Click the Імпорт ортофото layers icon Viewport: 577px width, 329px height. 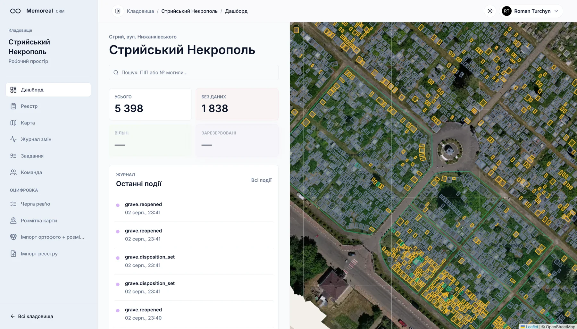pos(13,237)
